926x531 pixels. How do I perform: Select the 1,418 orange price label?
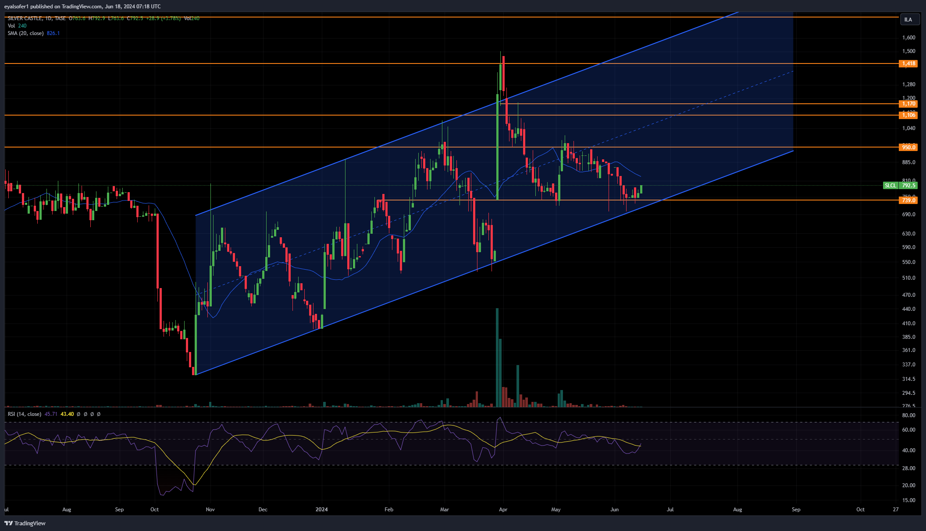(908, 63)
